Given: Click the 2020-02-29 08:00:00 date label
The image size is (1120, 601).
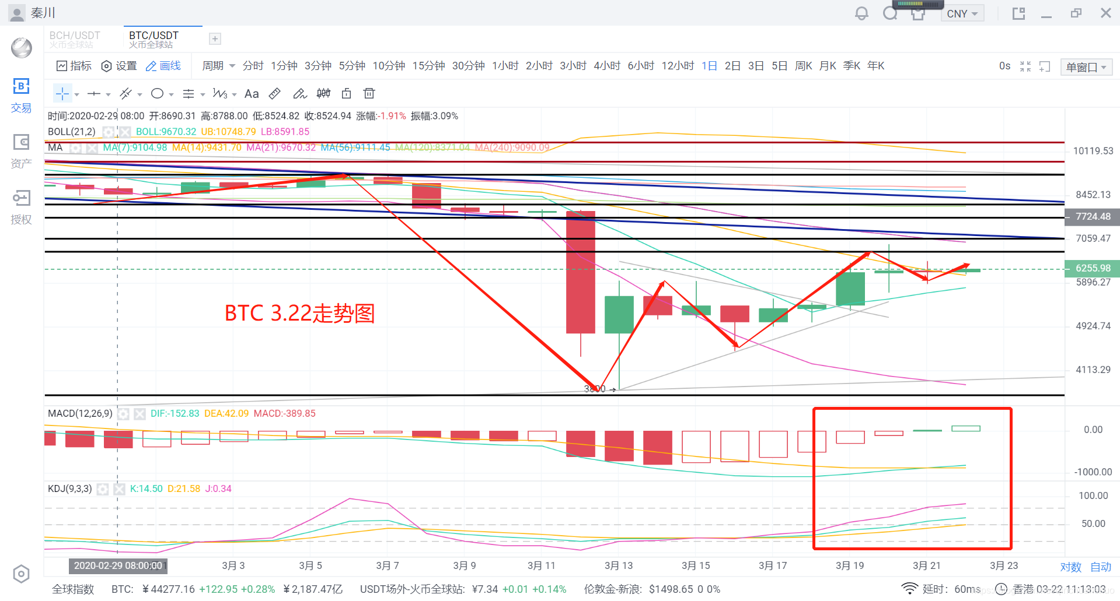Looking at the screenshot, I should [x=118, y=566].
